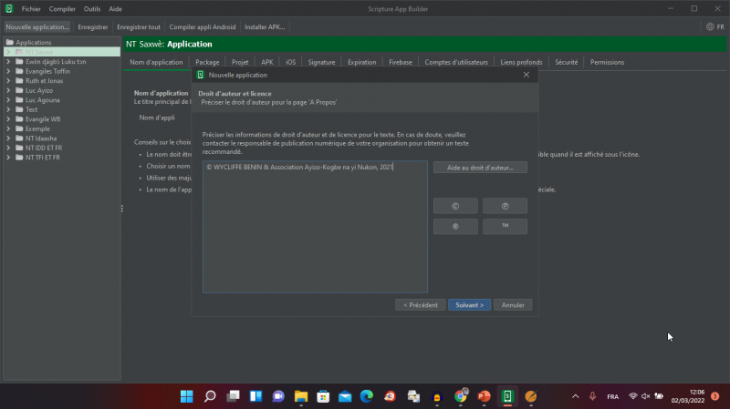The width and height of the screenshot is (730, 409).
Task: Open Windows Start menu
Action: 186,396
